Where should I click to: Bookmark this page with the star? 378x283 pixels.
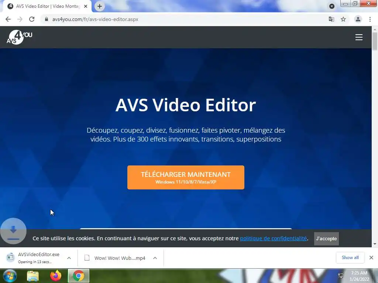click(x=343, y=19)
